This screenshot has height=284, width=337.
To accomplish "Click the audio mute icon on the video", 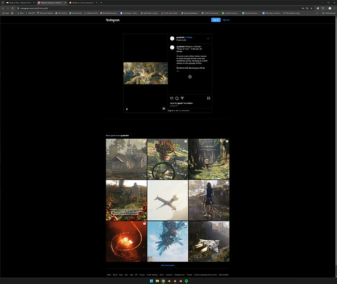I will coord(164,108).
